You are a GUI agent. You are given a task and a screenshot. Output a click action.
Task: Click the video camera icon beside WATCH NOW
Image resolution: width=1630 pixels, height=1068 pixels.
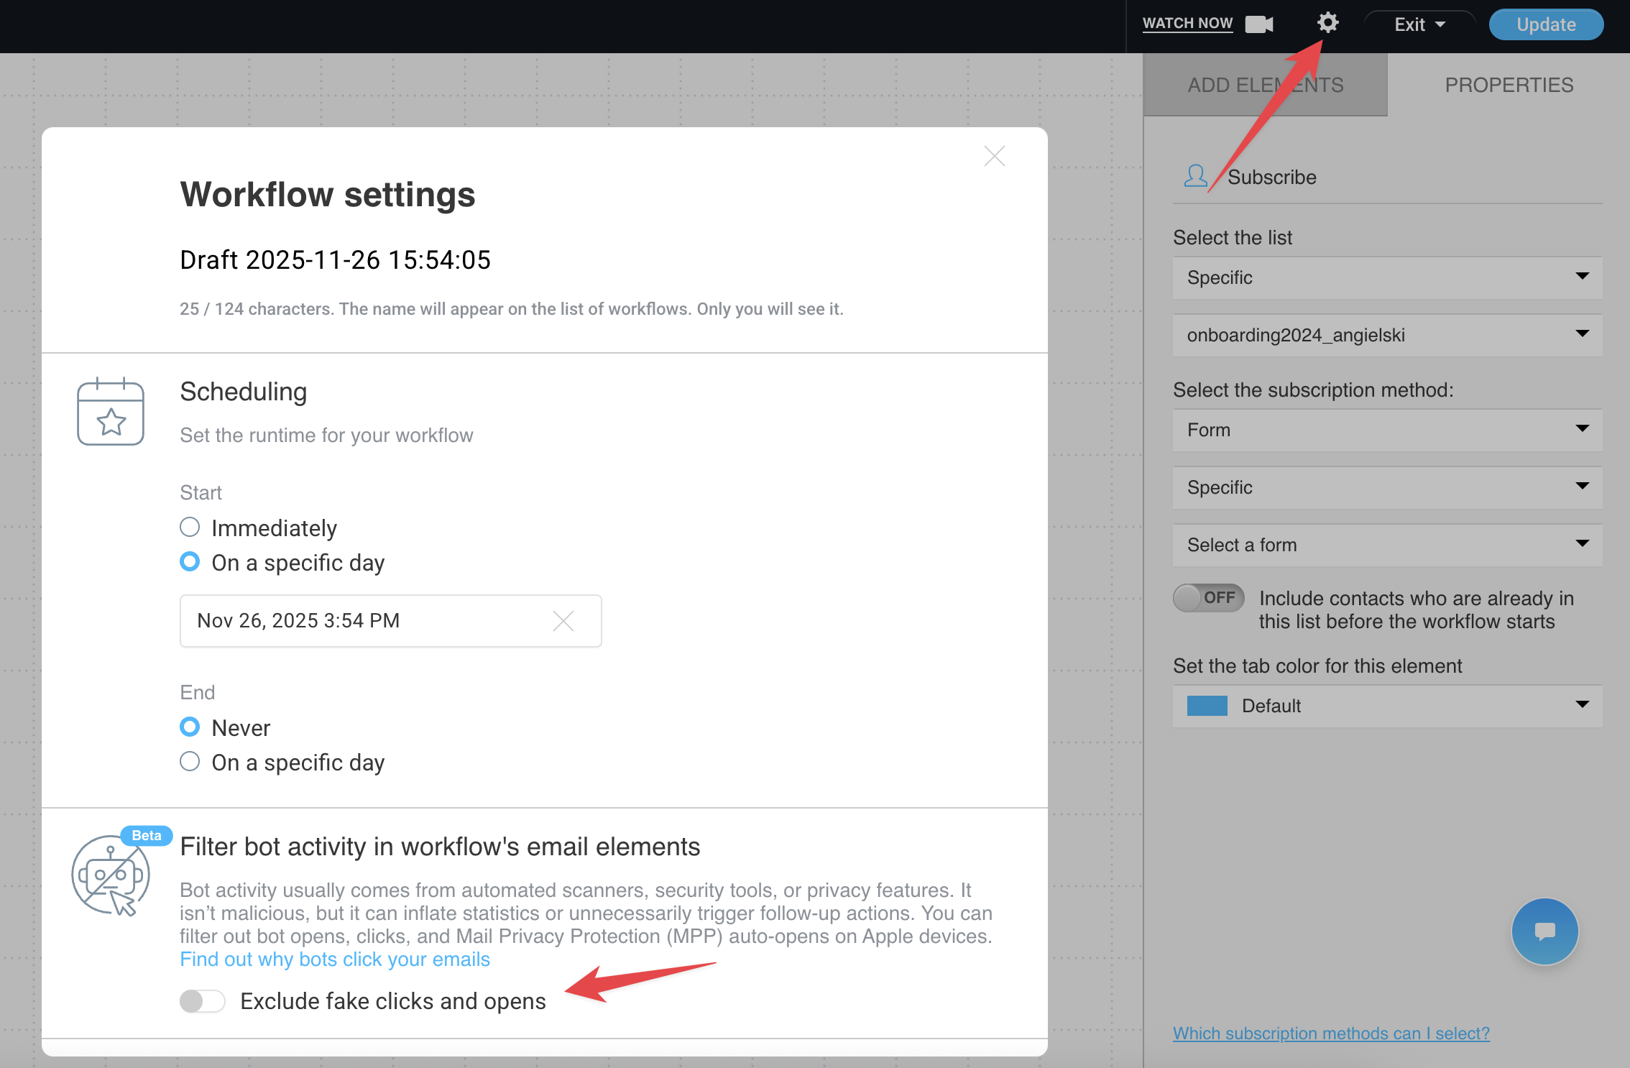coord(1258,24)
